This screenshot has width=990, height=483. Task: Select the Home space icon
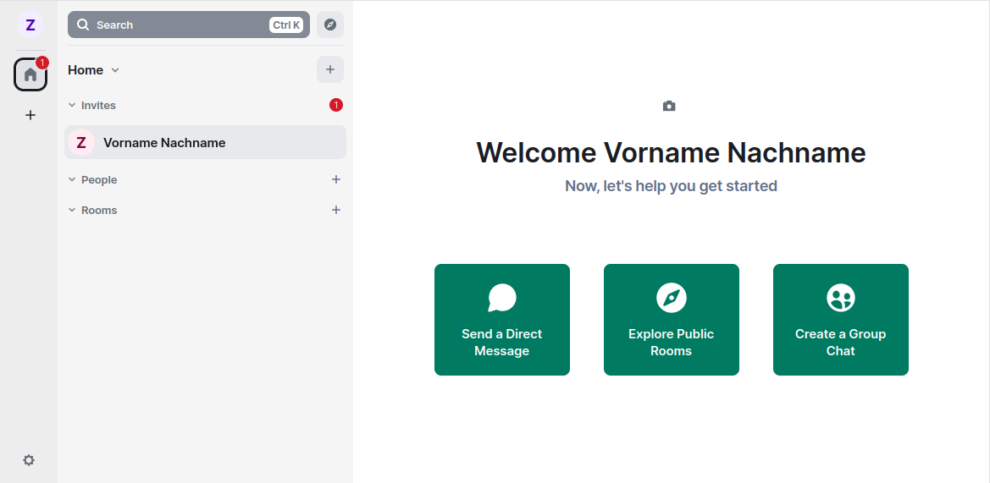pos(30,74)
